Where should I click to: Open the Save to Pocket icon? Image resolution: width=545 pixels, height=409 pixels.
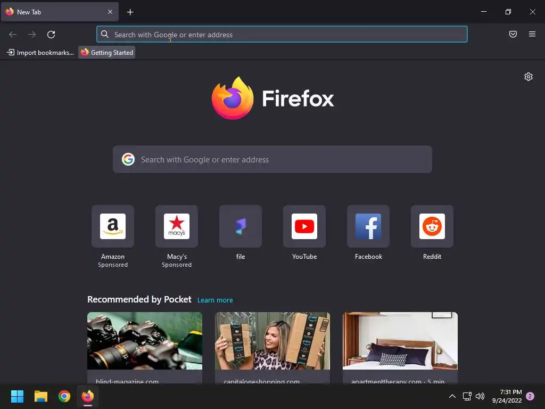pyautogui.click(x=513, y=34)
